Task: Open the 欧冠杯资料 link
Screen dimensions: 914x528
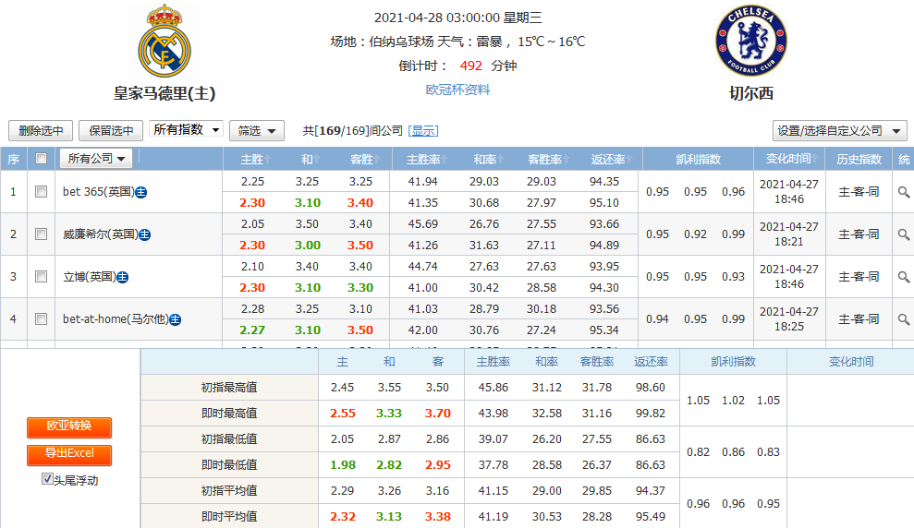Action: coord(457,90)
